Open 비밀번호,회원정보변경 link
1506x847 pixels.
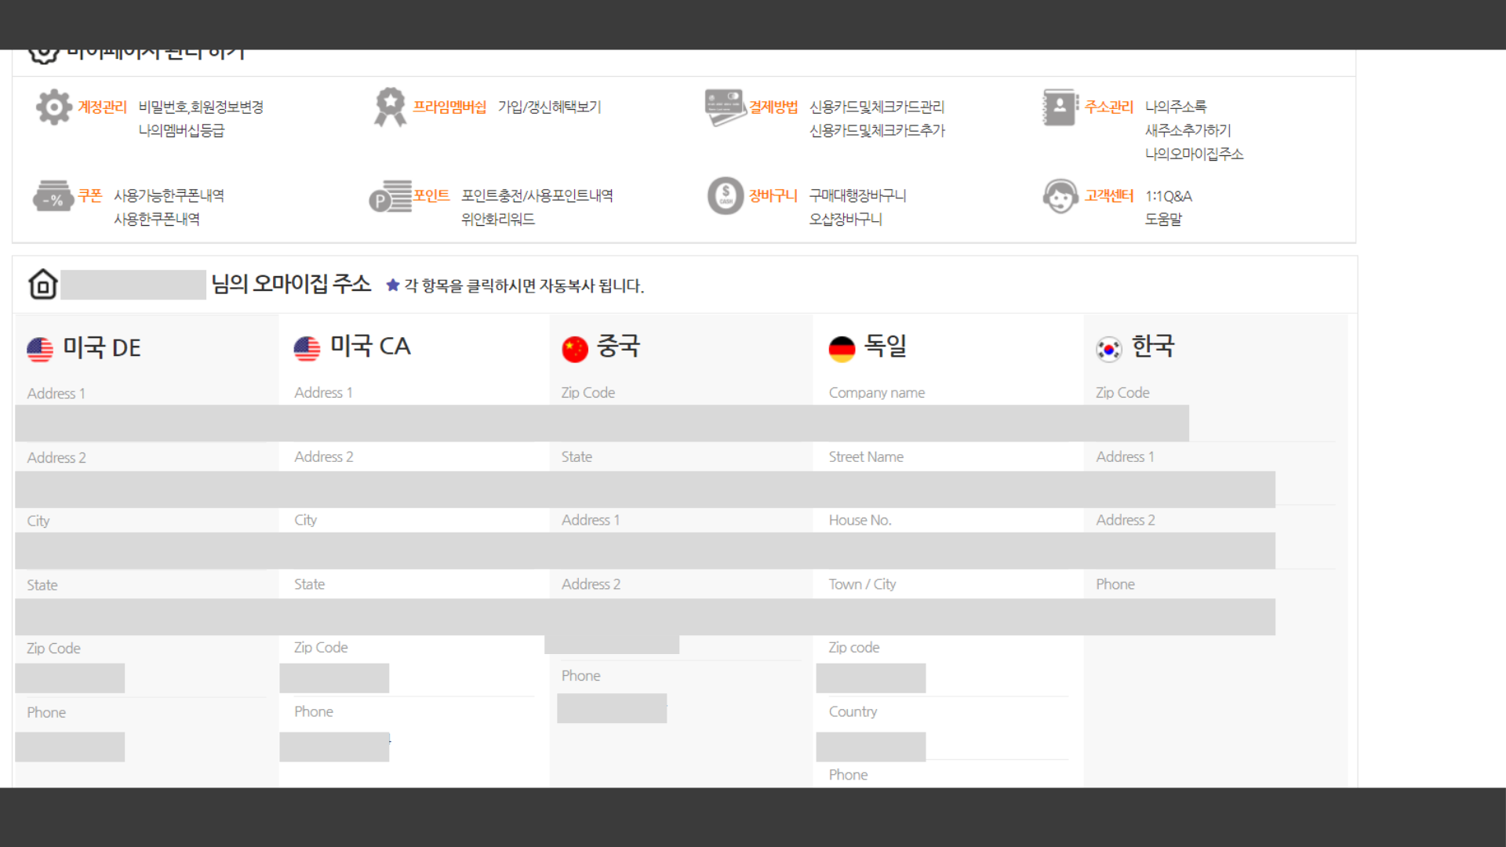point(201,107)
